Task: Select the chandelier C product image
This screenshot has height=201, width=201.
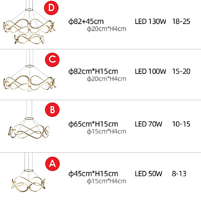Action: coord(30,71)
